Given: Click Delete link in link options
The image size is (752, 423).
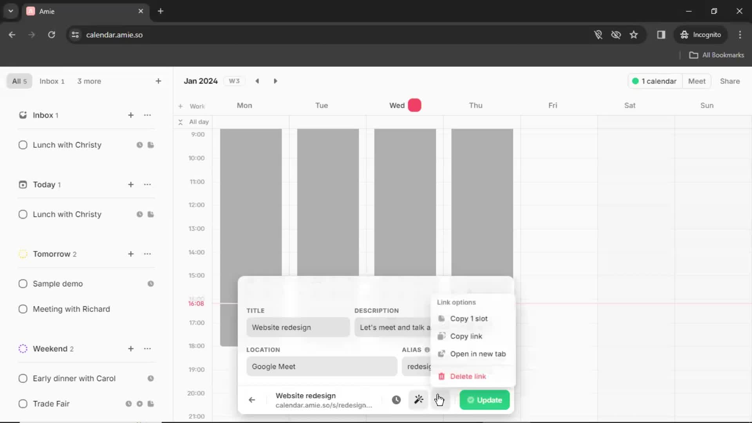Looking at the screenshot, I should (x=468, y=376).
